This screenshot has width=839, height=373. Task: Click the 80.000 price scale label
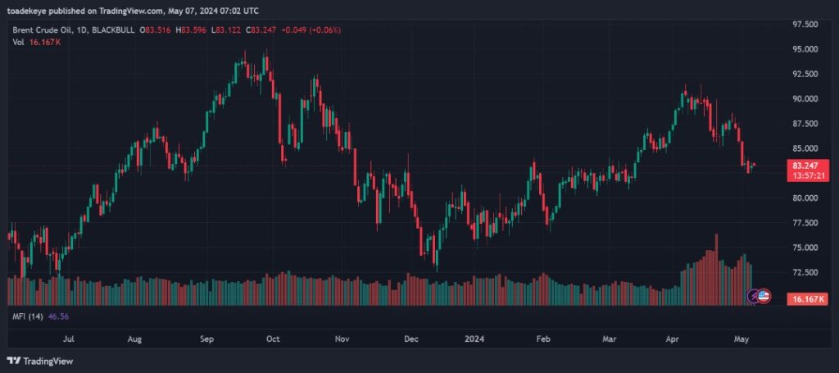(x=802, y=198)
